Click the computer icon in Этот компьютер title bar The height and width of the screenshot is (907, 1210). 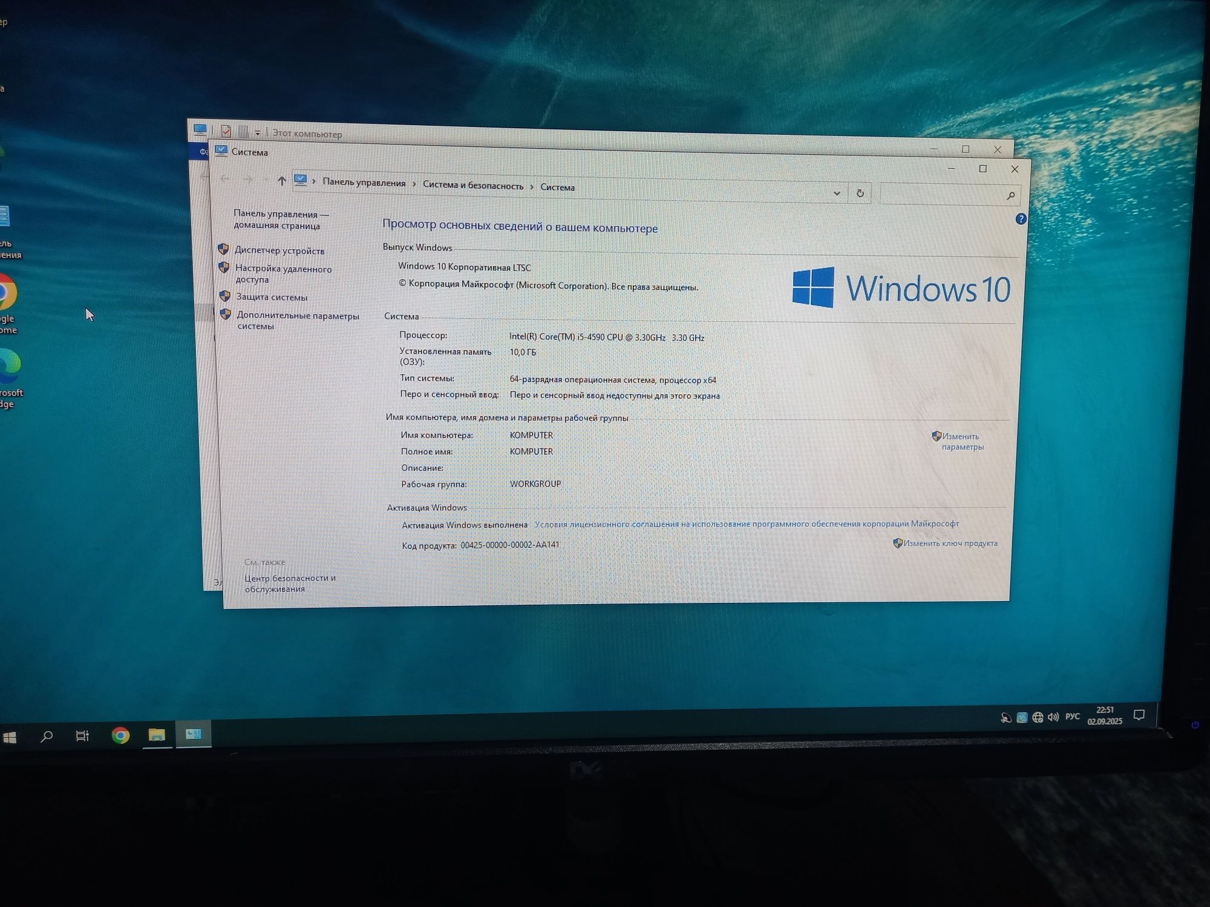[200, 129]
